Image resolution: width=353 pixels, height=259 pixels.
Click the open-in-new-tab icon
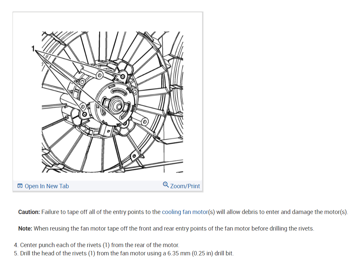[20, 186]
